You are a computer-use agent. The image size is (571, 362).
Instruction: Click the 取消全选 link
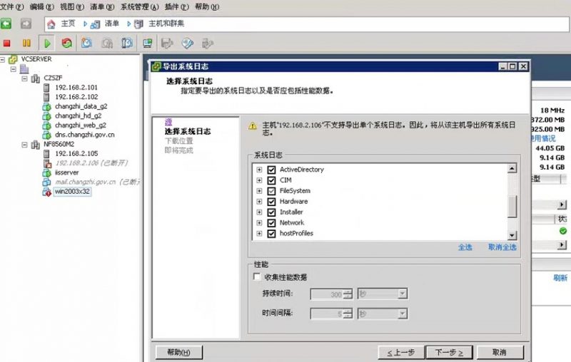(x=502, y=247)
